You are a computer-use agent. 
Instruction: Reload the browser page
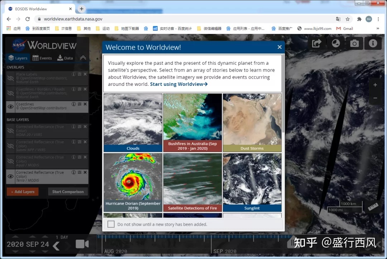(28, 19)
